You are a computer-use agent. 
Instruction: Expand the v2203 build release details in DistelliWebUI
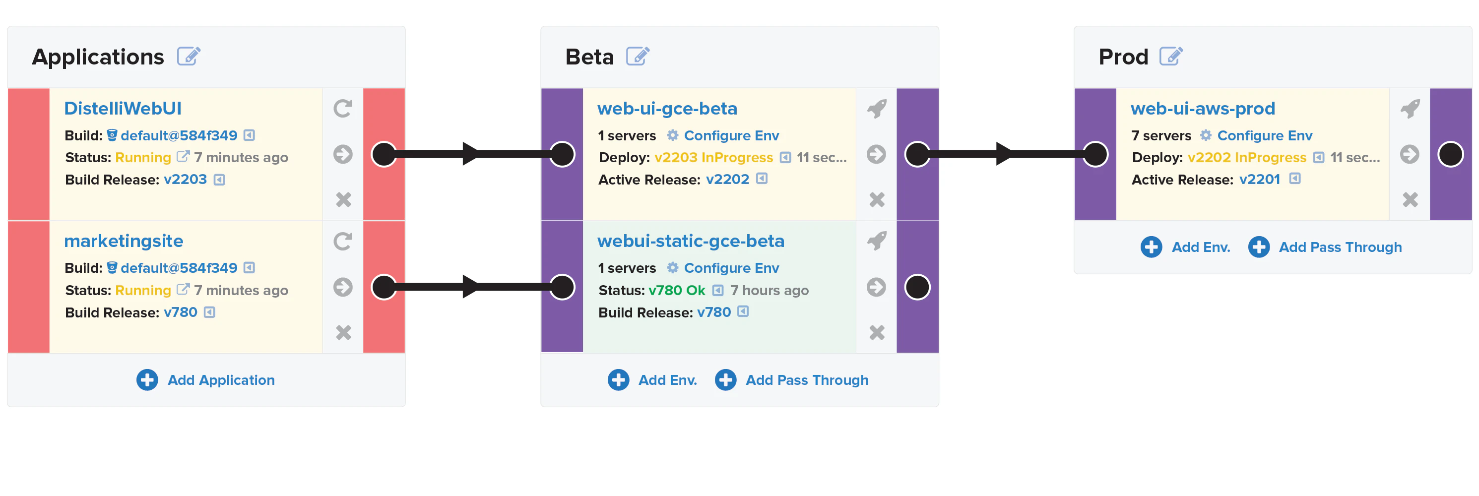219,180
